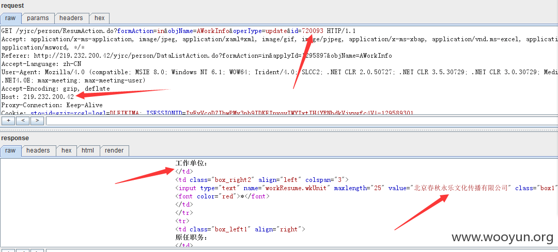Open the response html tab
The image size is (558, 252).
point(88,150)
